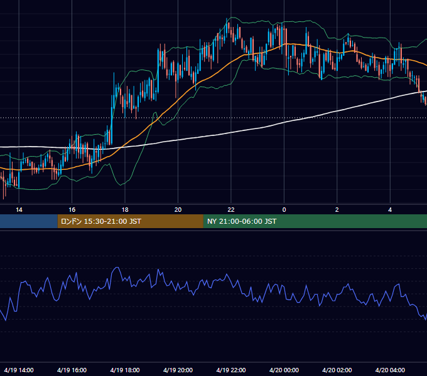Click the 18 hour axis label
The height and width of the screenshot is (376, 427).
[x=125, y=210]
